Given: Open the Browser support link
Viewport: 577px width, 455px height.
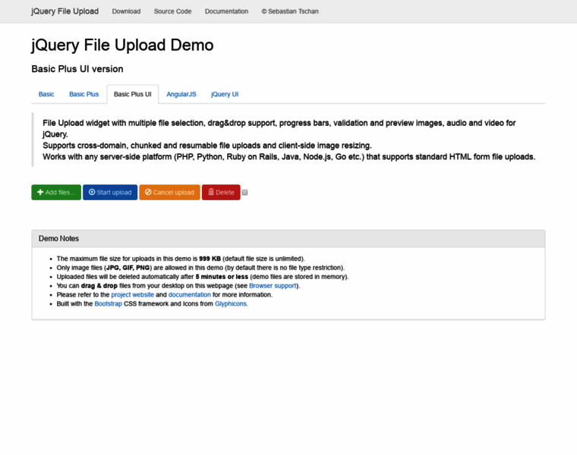Looking at the screenshot, I should (273, 286).
